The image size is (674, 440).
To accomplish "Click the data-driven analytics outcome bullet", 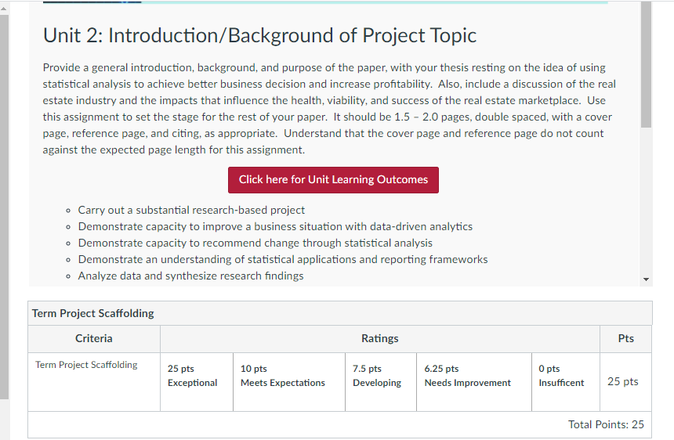I will pos(275,226).
